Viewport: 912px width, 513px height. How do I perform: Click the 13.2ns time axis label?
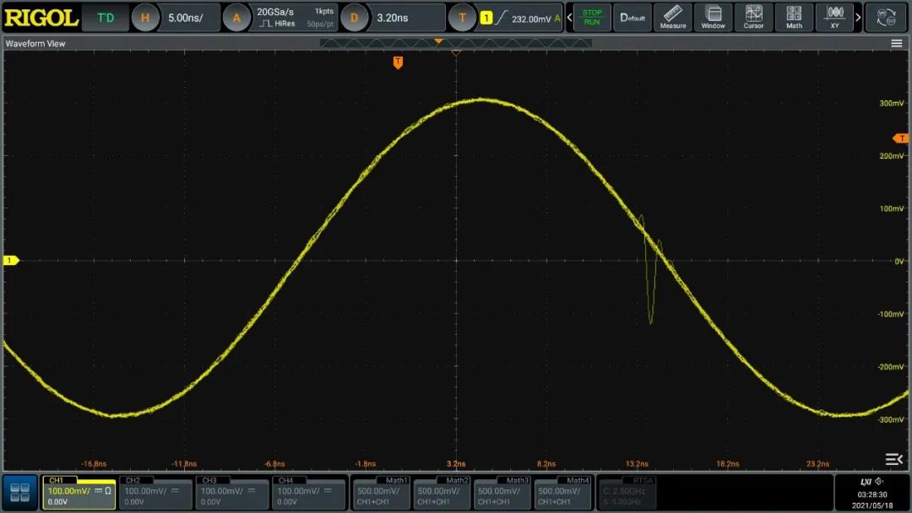(637, 463)
